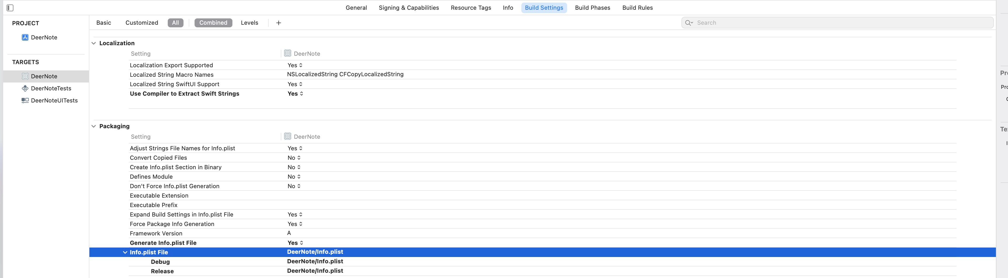Select the DeerNoteUITests target
Screen dimensions: 1008x278
[54, 100]
